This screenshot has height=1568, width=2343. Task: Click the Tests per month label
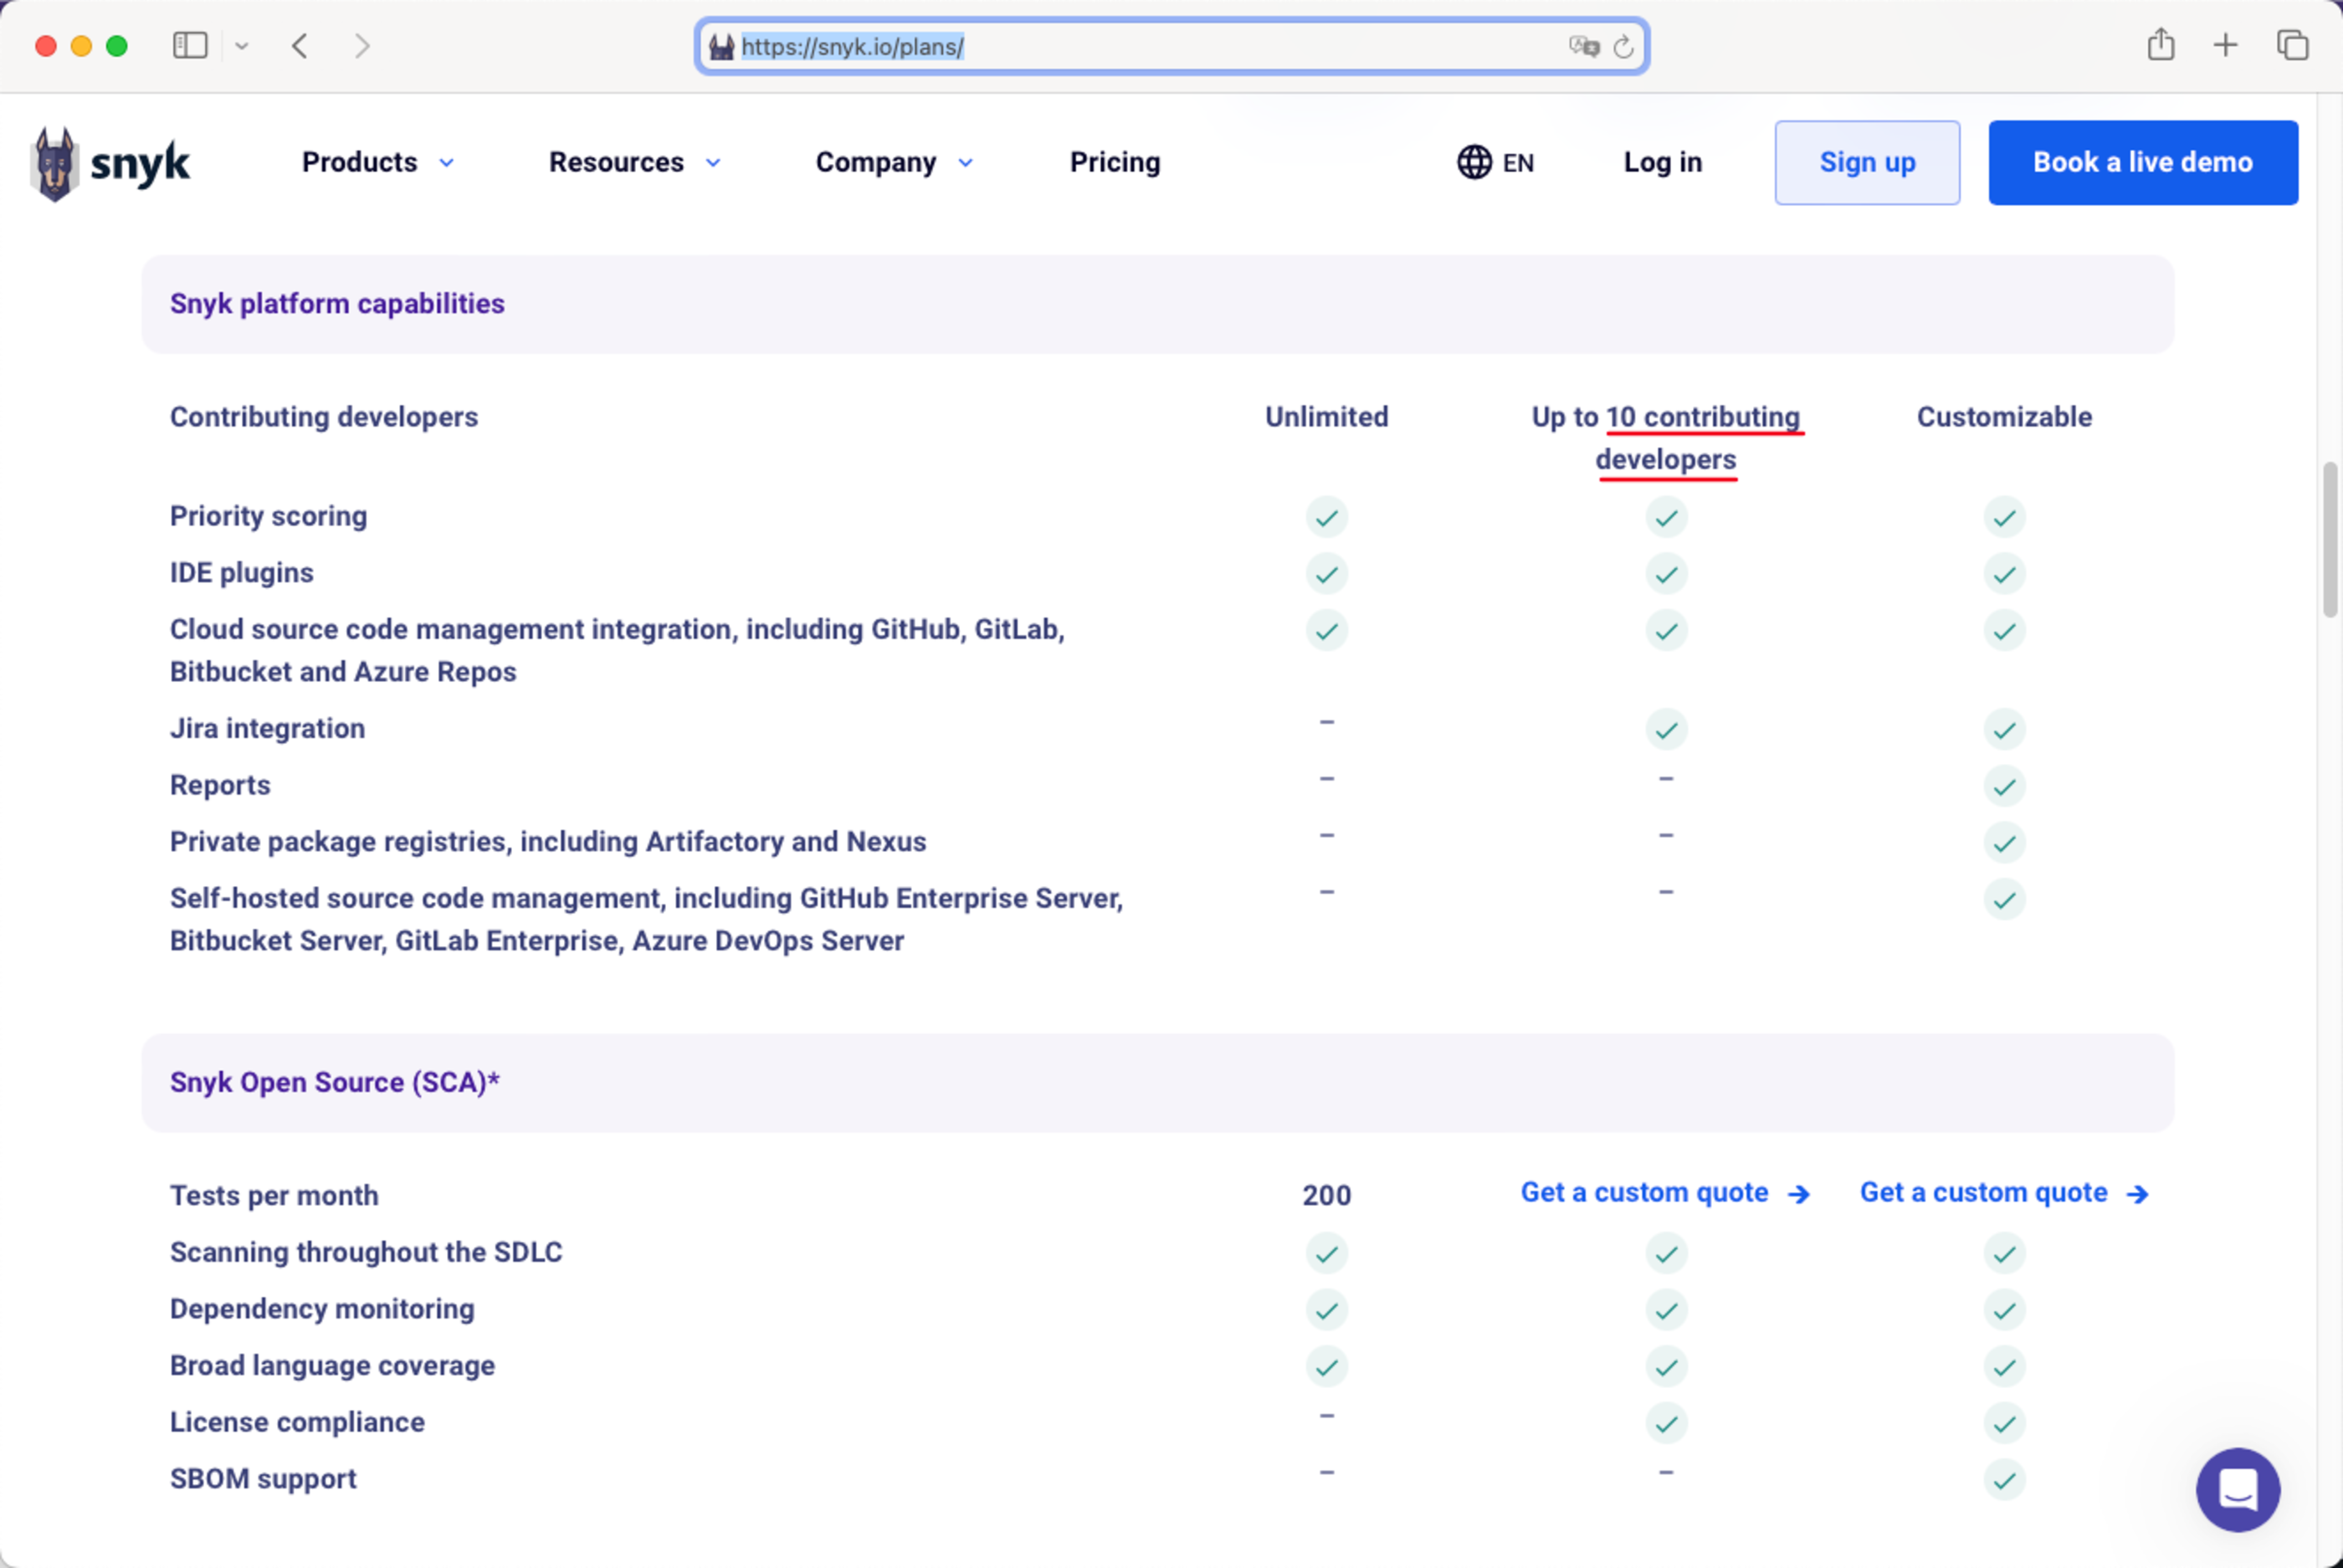point(274,1196)
